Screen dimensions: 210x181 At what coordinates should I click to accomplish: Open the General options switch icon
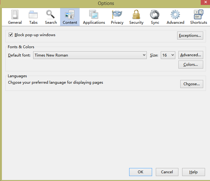coord(15,15)
